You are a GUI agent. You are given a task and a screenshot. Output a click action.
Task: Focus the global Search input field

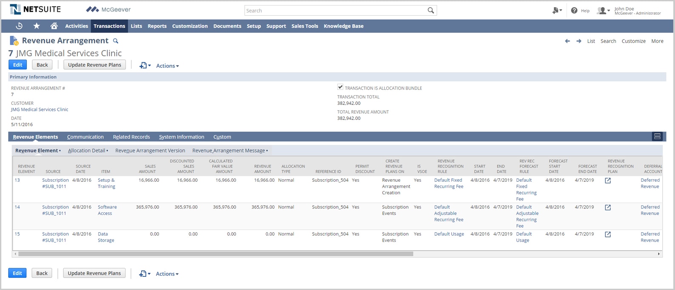(x=336, y=11)
